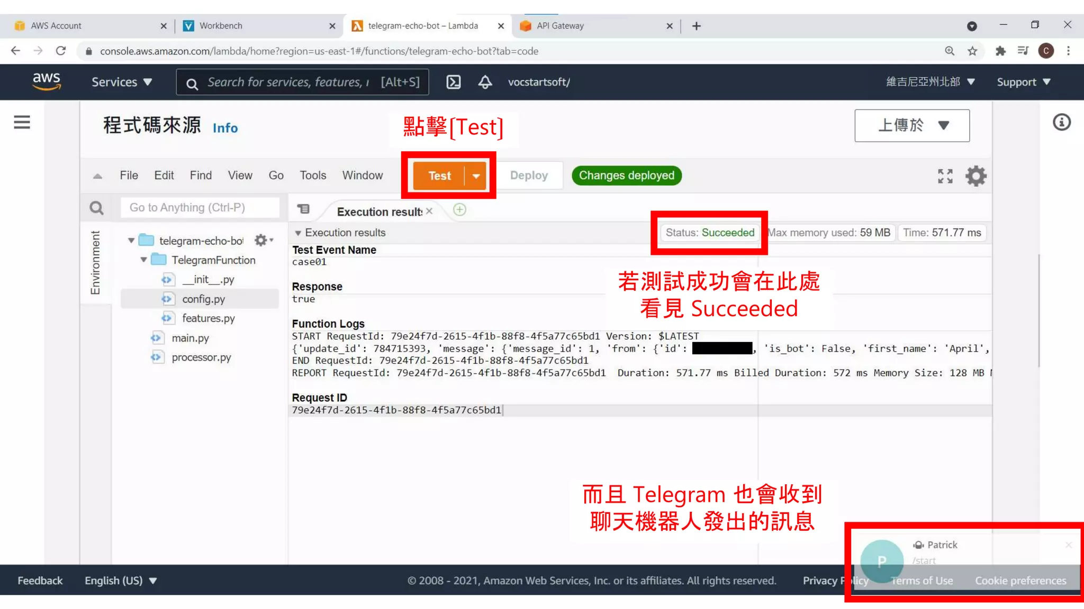
Task: Open the left hamburger navigation menu
Action: click(22, 122)
